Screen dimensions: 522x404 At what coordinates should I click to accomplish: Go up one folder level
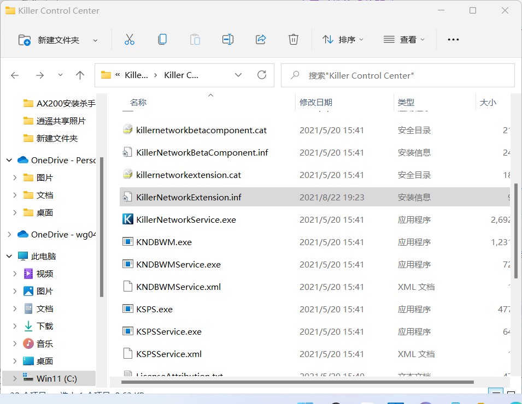click(80, 75)
